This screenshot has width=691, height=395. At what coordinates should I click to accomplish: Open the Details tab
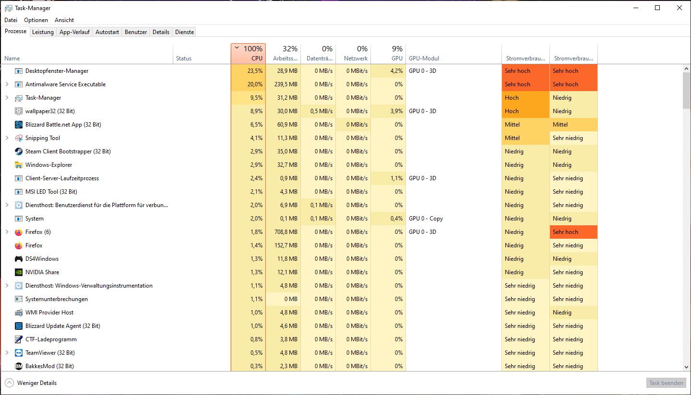click(x=161, y=32)
